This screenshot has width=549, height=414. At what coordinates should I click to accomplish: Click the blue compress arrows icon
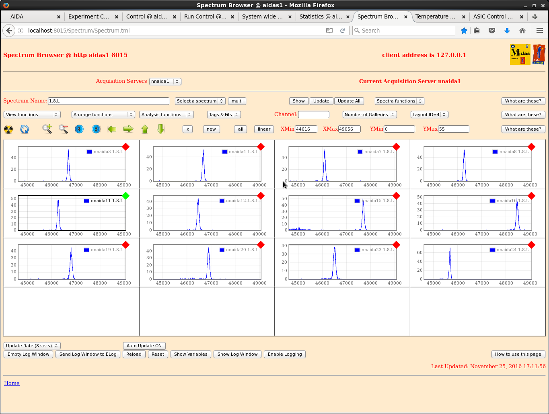[x=79, y=129]
